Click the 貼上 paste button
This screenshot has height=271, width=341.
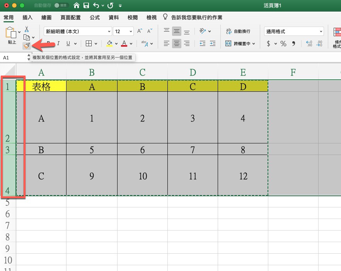(x=11, y=37)
